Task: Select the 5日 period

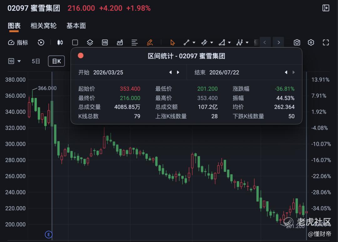Action: (36, 61)
